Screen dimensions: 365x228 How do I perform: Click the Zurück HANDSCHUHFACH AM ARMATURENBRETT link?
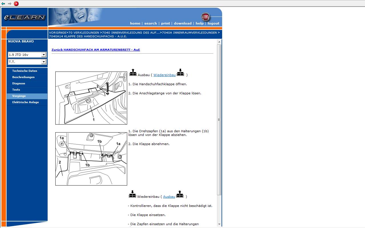96,50
